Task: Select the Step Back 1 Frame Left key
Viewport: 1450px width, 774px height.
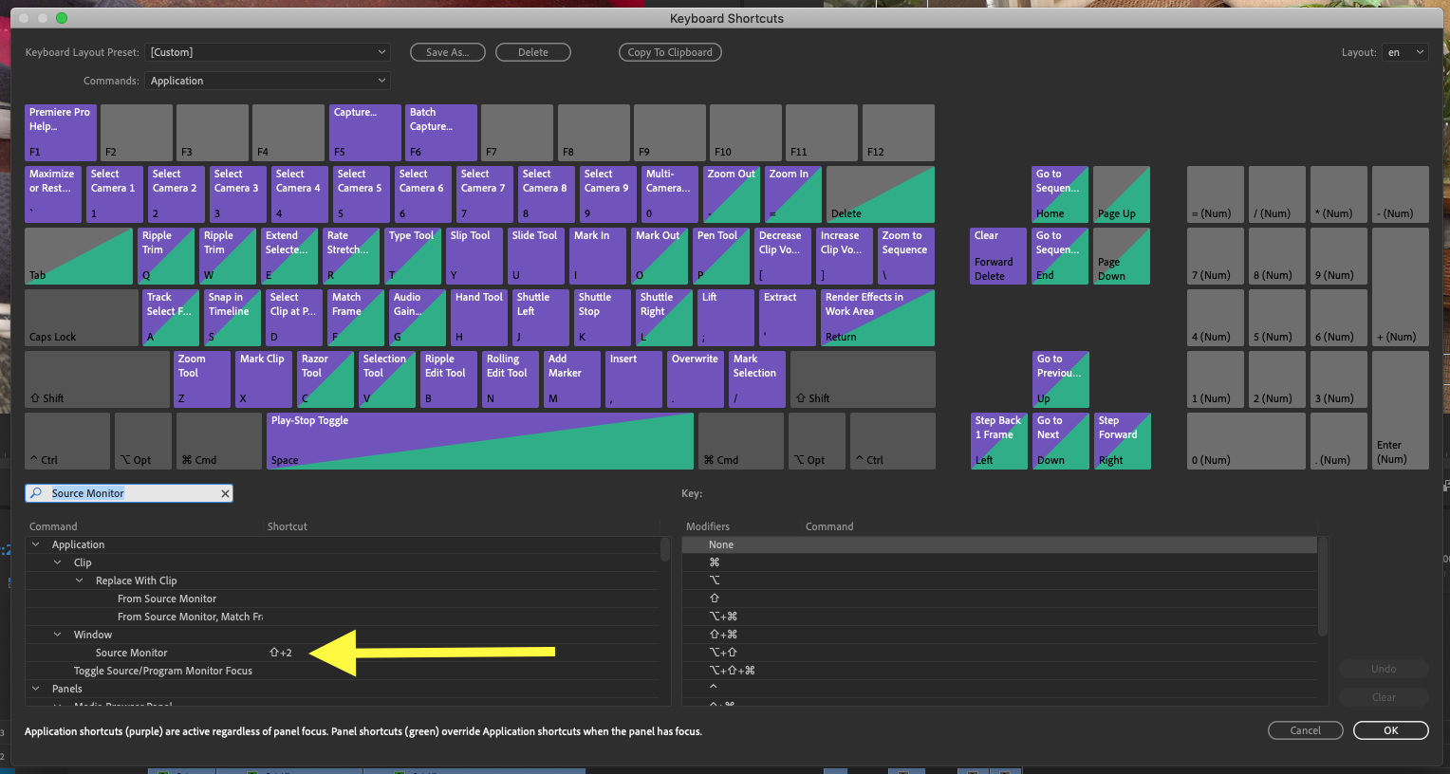Action: (999, 441)
